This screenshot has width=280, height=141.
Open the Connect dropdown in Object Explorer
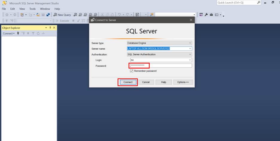(8, 33)
